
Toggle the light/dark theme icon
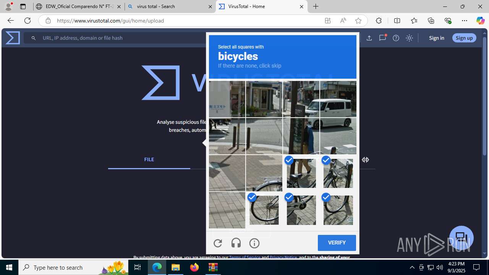point(409,38)
